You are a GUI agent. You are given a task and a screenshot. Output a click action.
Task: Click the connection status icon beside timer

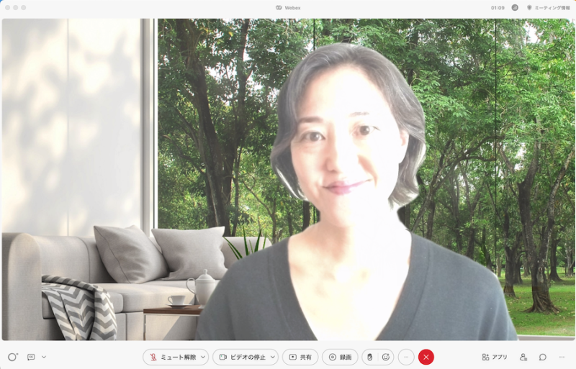(x=515, y=7)
